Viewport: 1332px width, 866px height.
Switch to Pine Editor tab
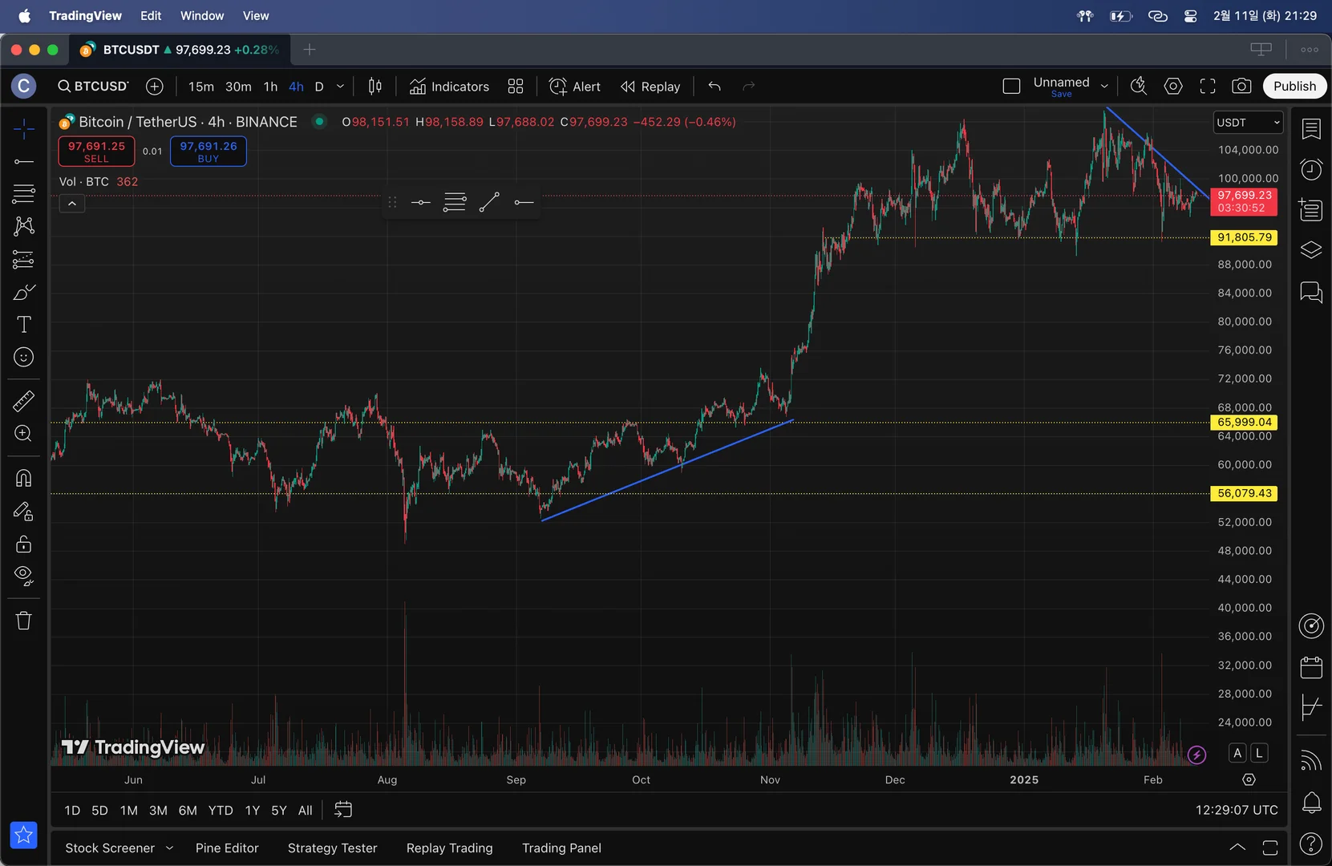(x=227, y=848)
